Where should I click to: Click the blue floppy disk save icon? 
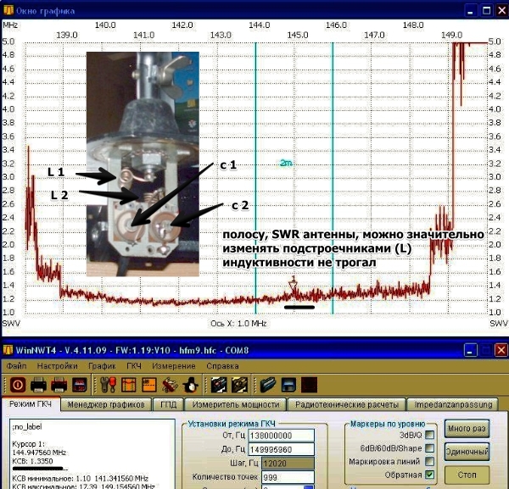point(288,386)
